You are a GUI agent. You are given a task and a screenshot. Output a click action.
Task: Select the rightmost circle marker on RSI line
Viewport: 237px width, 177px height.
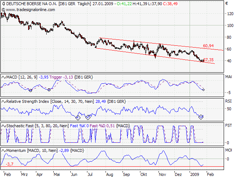tap(201, 117)
